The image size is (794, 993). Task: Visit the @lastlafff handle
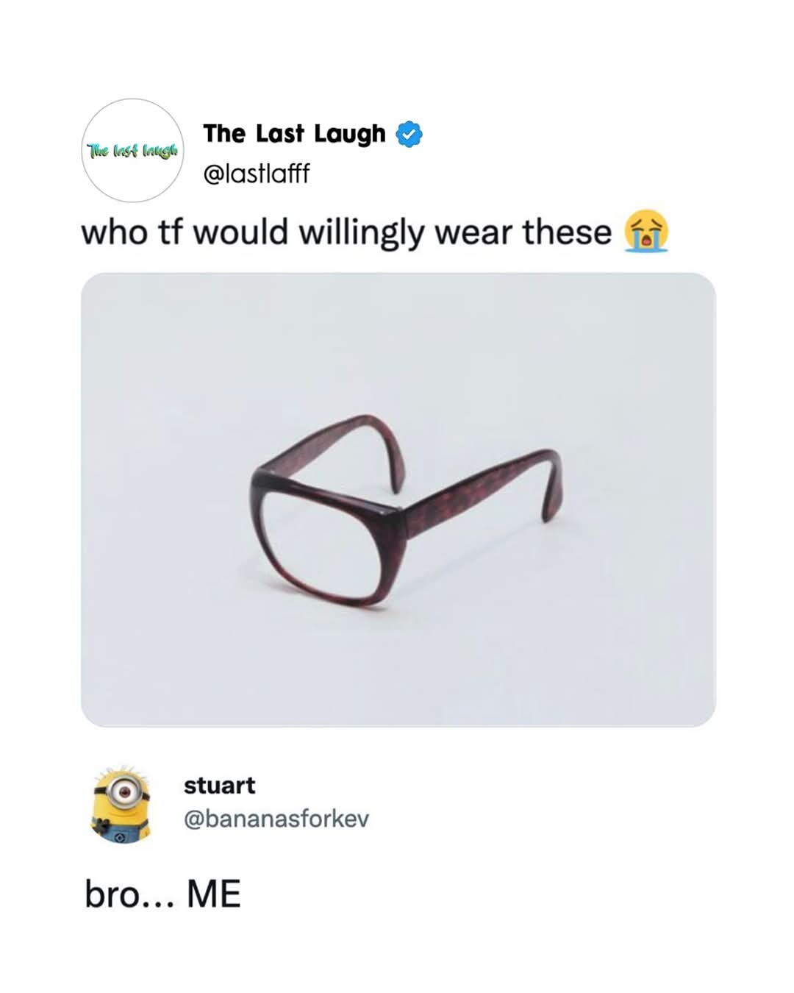[256, 174]
